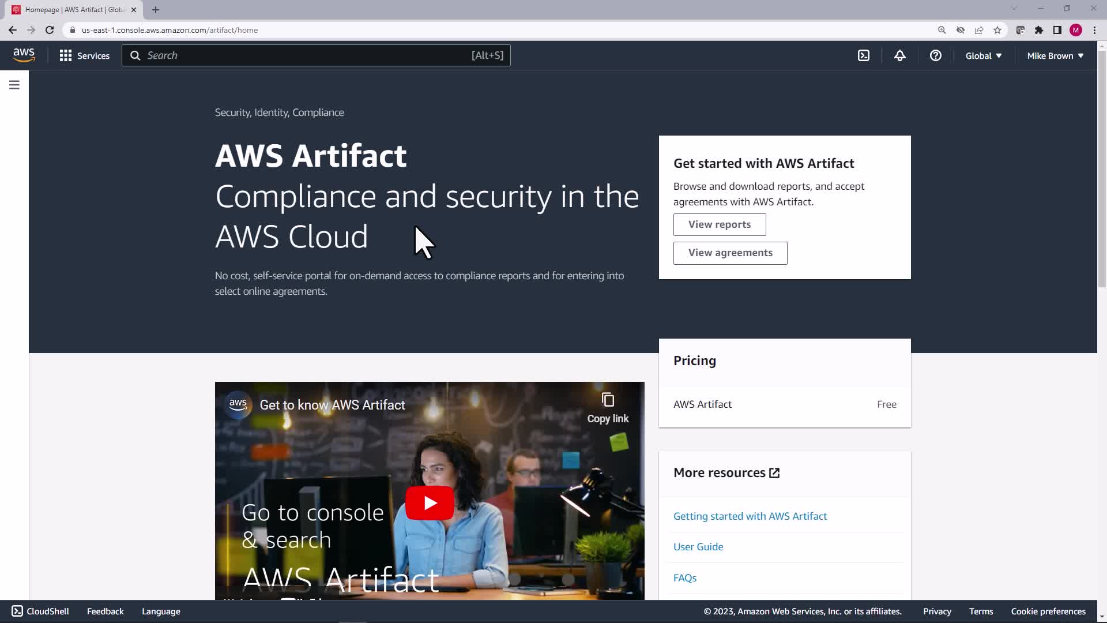Reload the page using the browser refresh button
This screenshot has width=1107, height=623.
[50, 30]
